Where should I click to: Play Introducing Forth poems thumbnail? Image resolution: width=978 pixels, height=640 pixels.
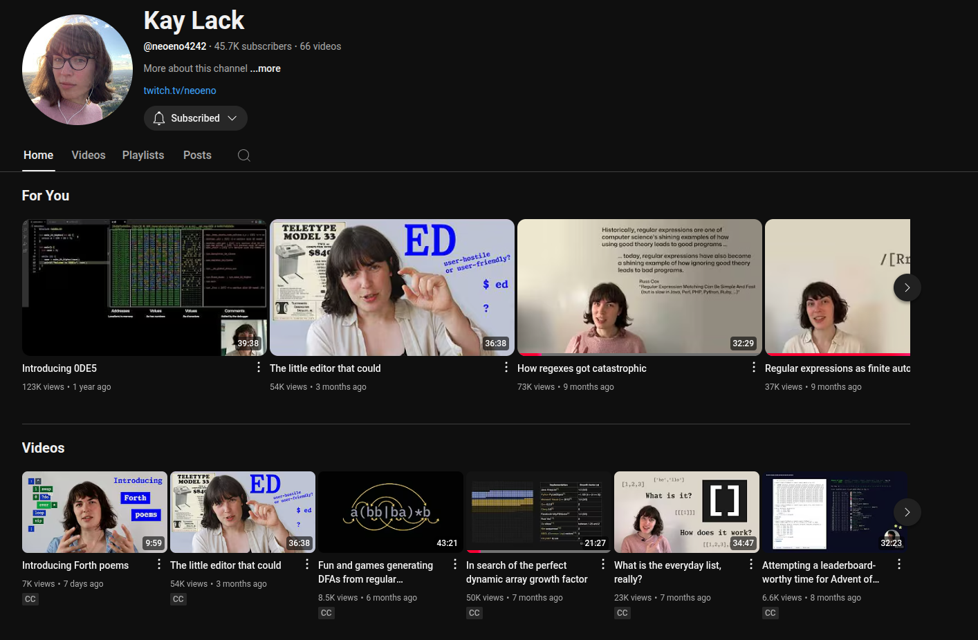click(95, 512)
